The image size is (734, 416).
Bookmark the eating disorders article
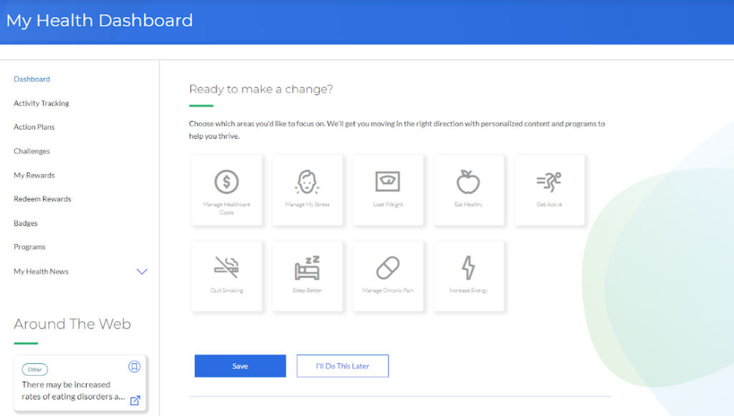[x=134, y=367]
